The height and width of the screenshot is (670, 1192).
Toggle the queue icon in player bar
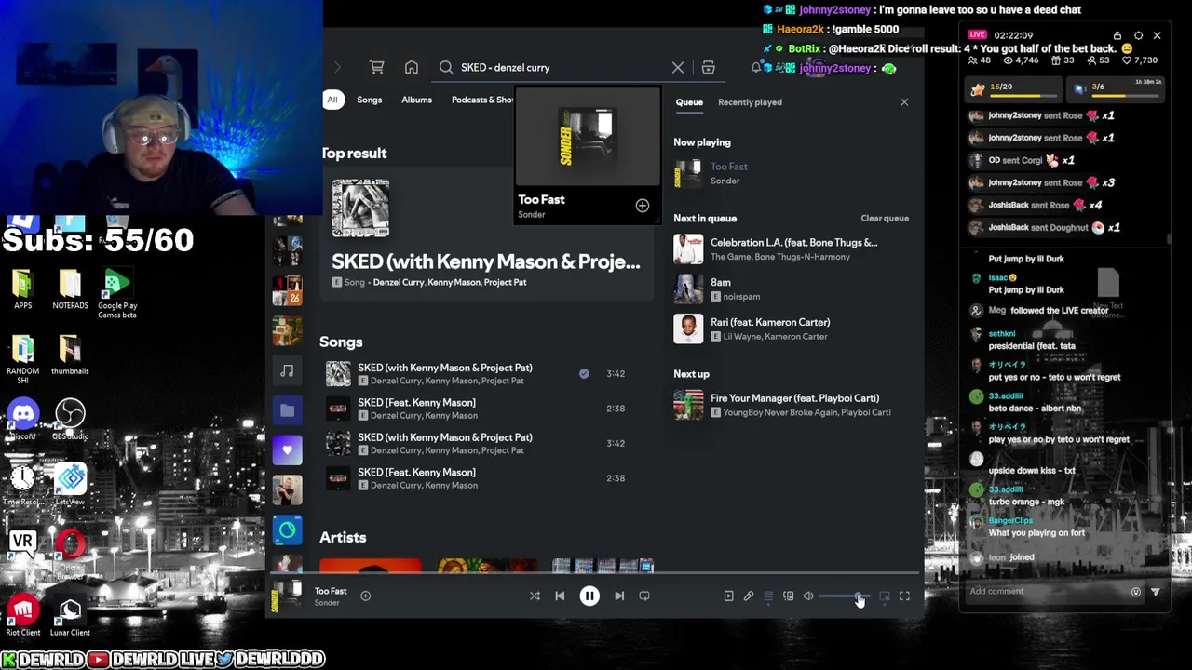point(768,596)
